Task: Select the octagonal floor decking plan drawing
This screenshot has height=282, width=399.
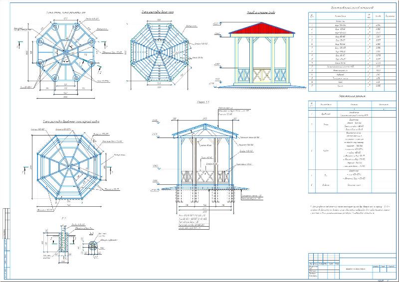Action: click(x=159, y=53)
